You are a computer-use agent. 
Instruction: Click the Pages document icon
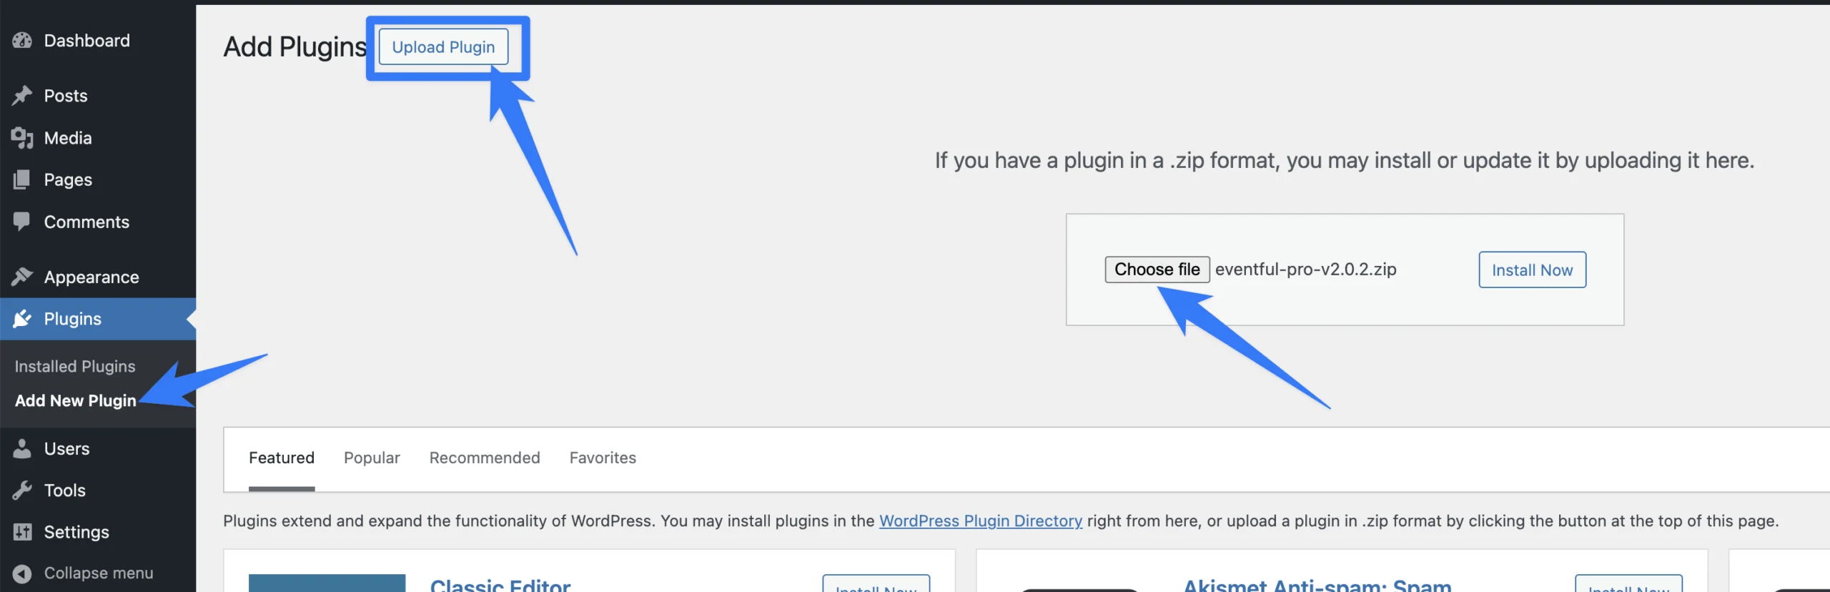(x=22, y=179)
